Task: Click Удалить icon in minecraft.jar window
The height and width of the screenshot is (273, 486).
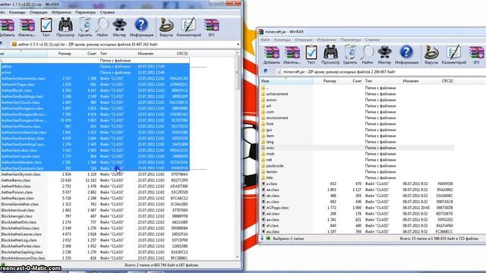Action: pyautogui.click(x=350, y=55)
